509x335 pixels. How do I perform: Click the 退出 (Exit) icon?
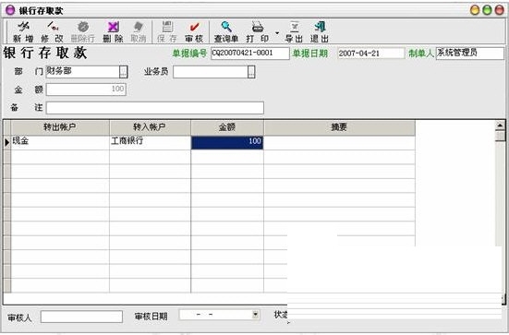click(x=320, y=27)
